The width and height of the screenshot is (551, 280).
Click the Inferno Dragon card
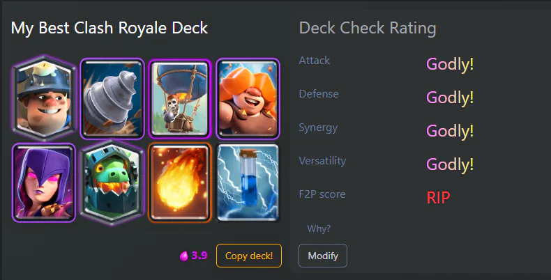[112, 182]
